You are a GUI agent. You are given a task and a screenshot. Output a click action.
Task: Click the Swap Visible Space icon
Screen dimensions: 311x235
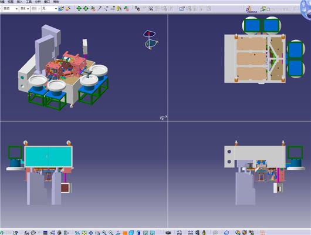pyautogui.click(x=153, y=233)
